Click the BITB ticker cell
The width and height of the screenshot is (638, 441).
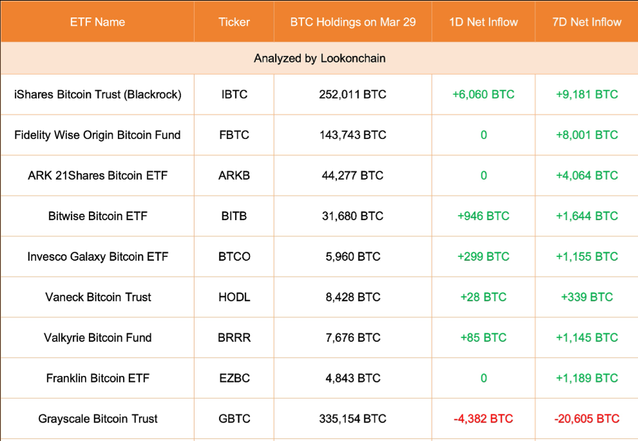click(234, 216)
